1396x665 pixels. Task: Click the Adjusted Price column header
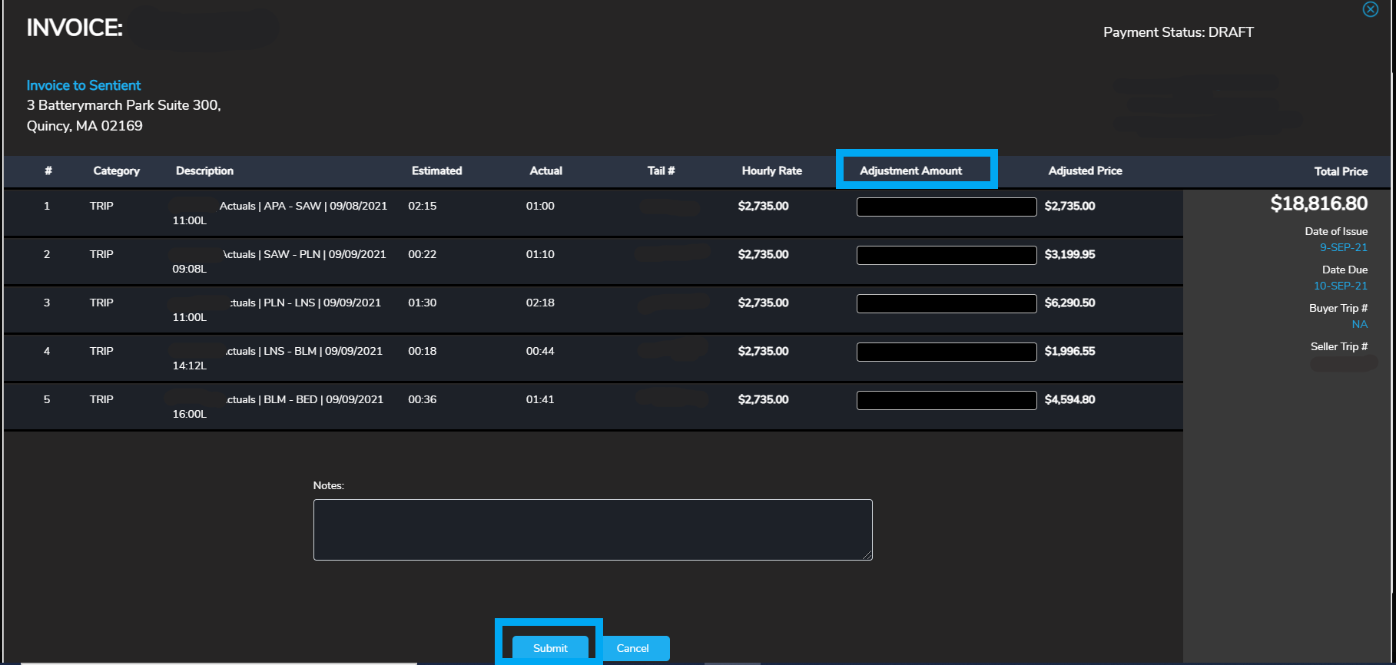[1085, 170]
